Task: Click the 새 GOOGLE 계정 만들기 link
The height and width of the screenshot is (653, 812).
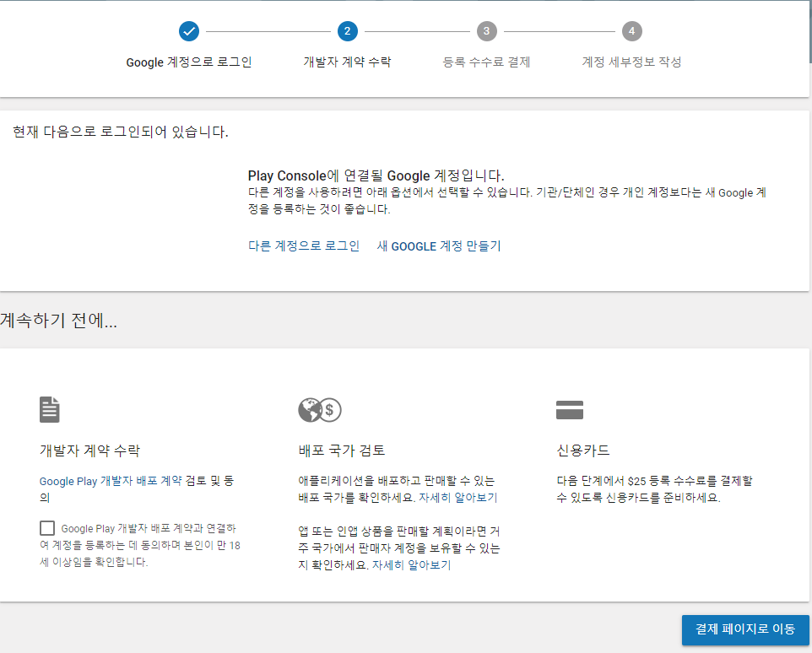Action: (x=439, y=246)
